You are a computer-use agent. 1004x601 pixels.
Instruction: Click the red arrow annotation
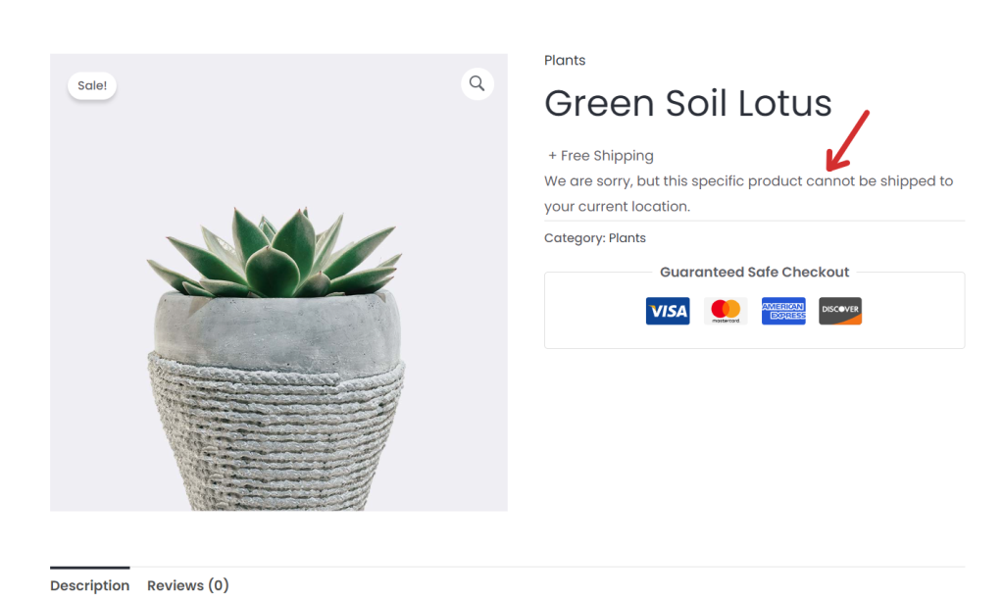tap(847, 141)
